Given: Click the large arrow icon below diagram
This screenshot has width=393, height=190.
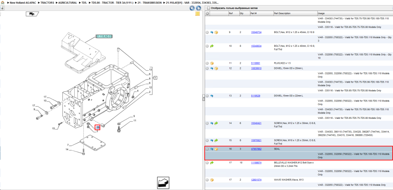Looking at the screenshot, I should (163, 182).
